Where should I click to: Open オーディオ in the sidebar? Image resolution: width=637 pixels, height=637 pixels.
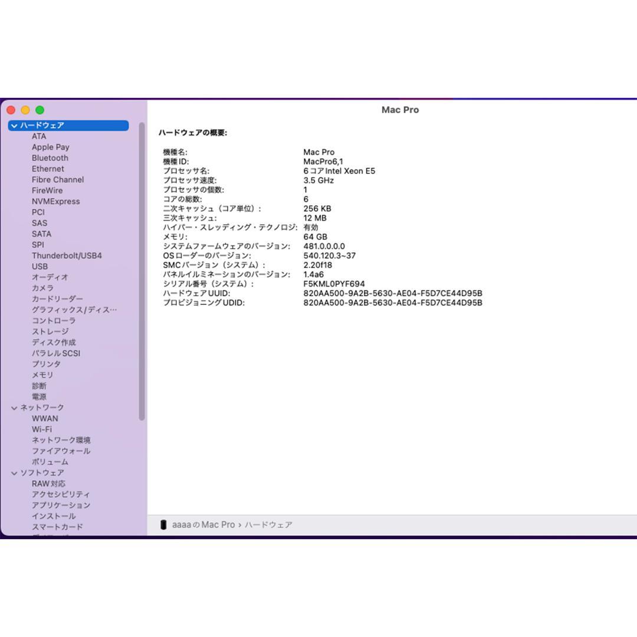50,277
